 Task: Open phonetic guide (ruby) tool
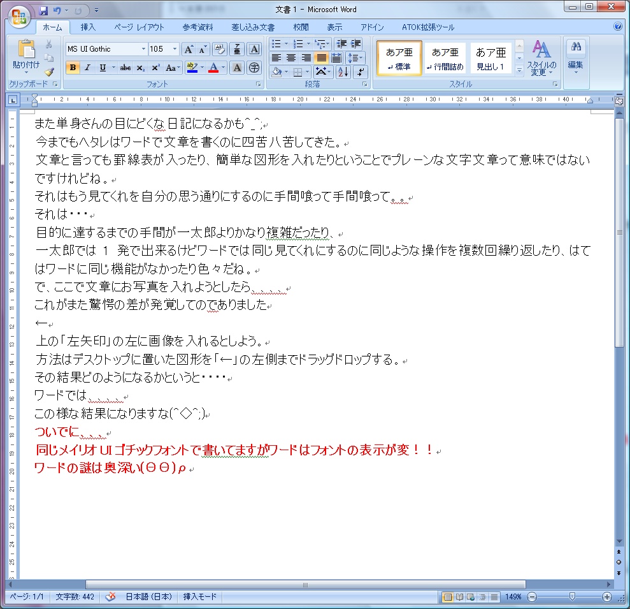coord(237,50)
